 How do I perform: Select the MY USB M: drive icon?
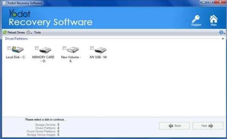pyautogui.click(x=100, y=50)
